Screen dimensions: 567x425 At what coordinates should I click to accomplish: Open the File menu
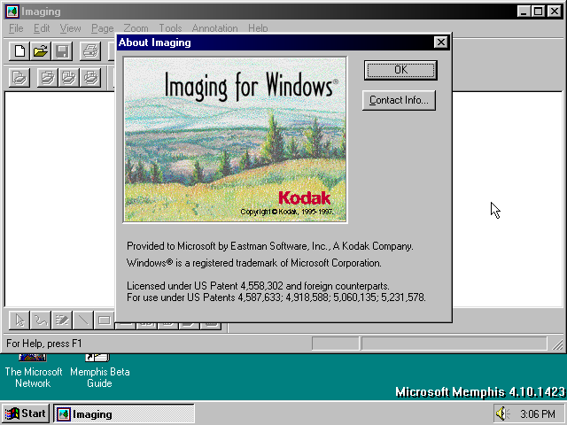point(16,28)
